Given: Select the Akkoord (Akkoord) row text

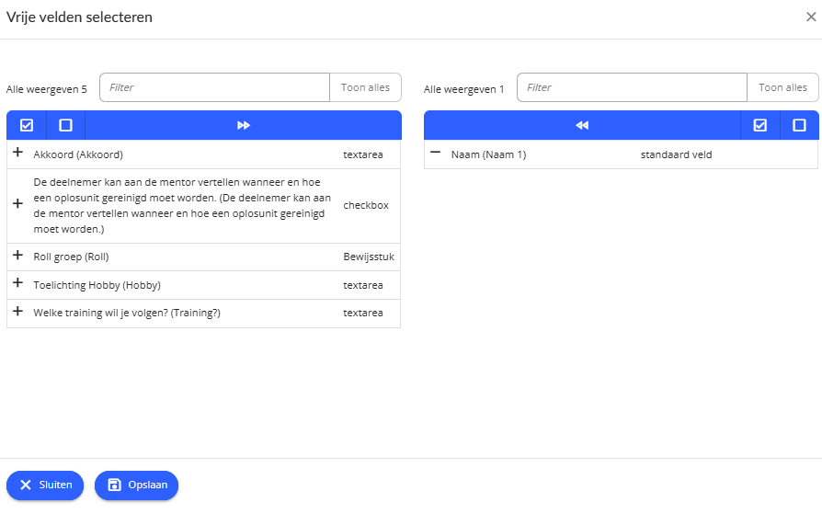Looking at the screenshot, I should (78, 154).
